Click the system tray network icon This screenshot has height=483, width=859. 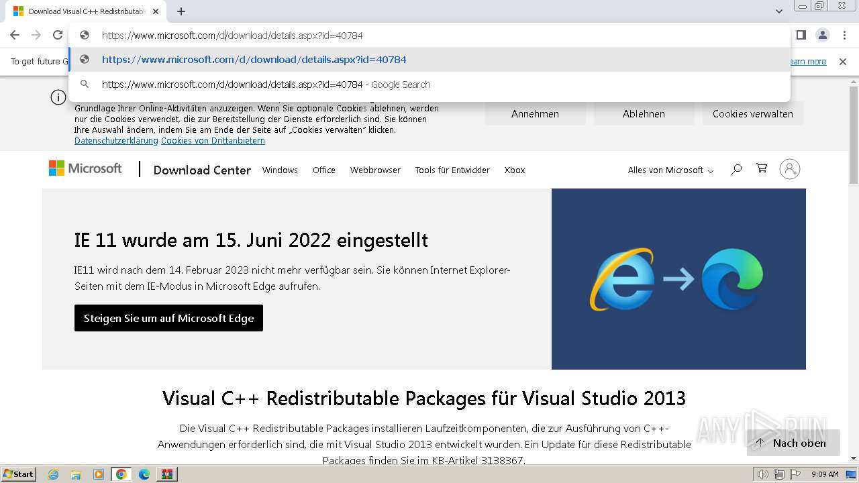[778, 474]
